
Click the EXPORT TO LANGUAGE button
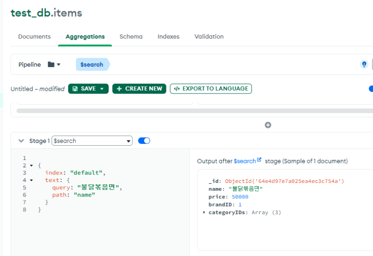point(211,88)
